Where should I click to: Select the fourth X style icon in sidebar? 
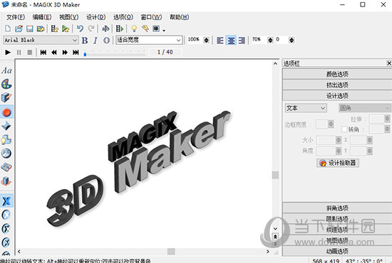(x=6, y=242)
